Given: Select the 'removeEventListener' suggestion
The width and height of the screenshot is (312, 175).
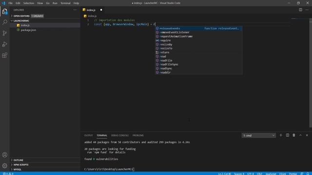Looking at the screenshot, I should point(198,33).
